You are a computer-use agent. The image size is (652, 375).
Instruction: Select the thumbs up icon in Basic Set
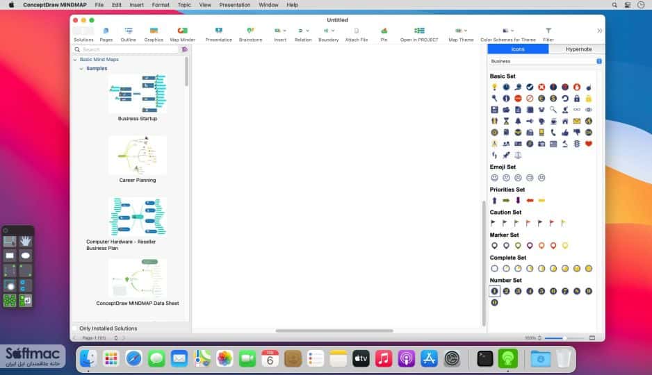(565, 133)
